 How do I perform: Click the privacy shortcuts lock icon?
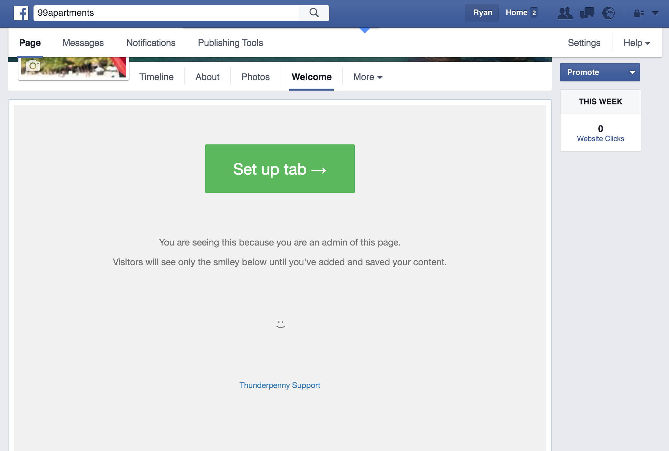coord(638,13)
